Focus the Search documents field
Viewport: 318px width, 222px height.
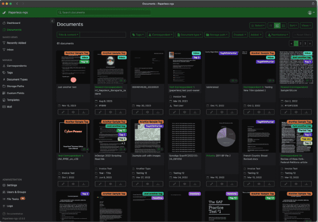(x=104, y=13)
